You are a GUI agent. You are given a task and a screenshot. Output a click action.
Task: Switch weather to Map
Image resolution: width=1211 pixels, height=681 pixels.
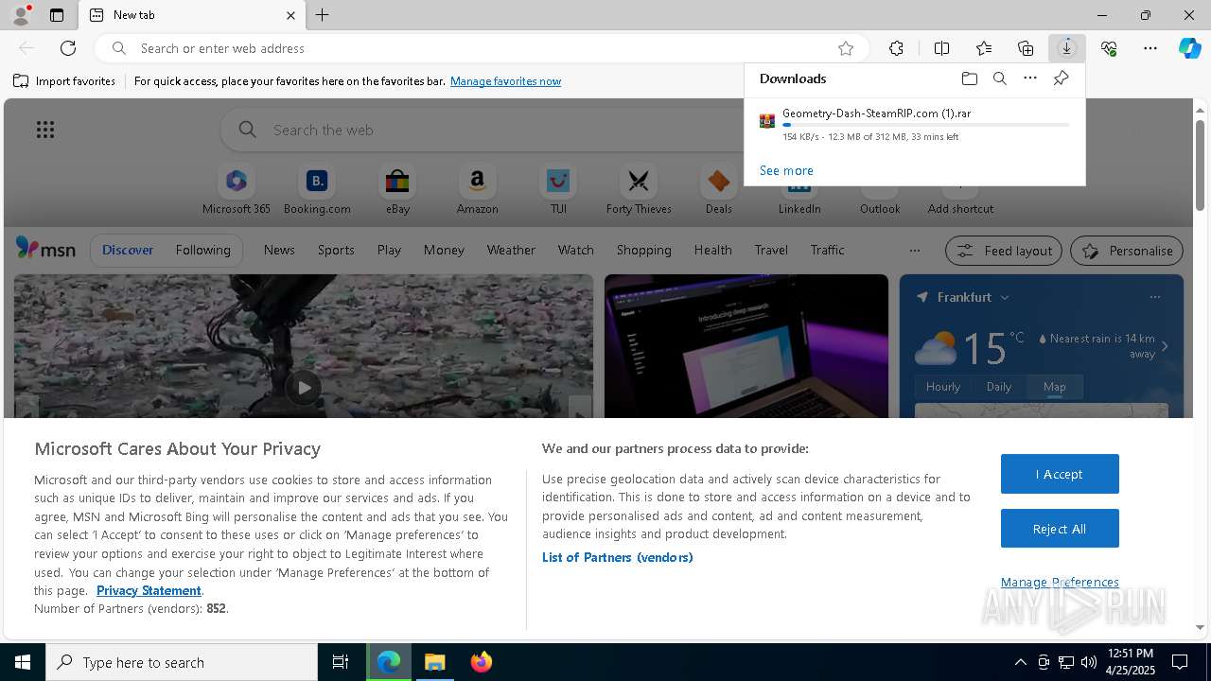[x=1054, y=386]
